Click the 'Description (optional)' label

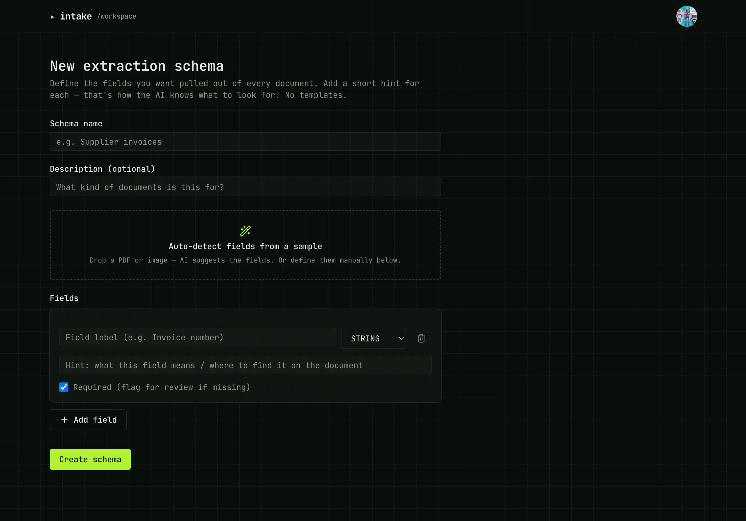pyautogui.click(x=102, y=169)
